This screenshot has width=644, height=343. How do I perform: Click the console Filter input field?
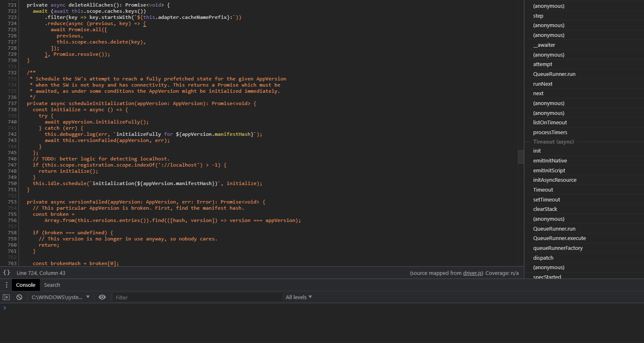[x=197, y=297]
